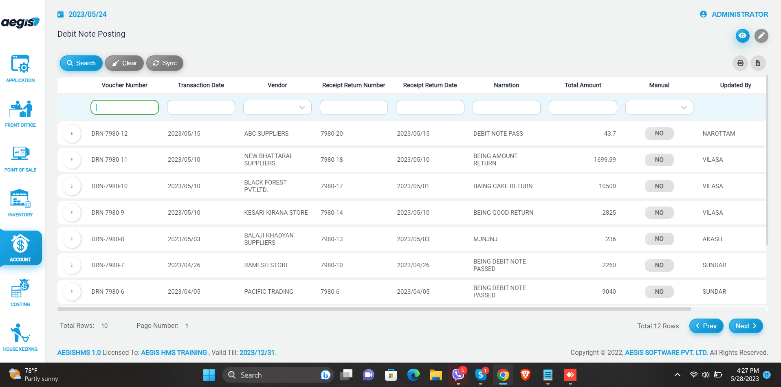The height and width of the screenshot is (387, 781).
Task: Click the calendar icon beside 2023/05/24
Action: pyautogui.click(x=61, y=14)
